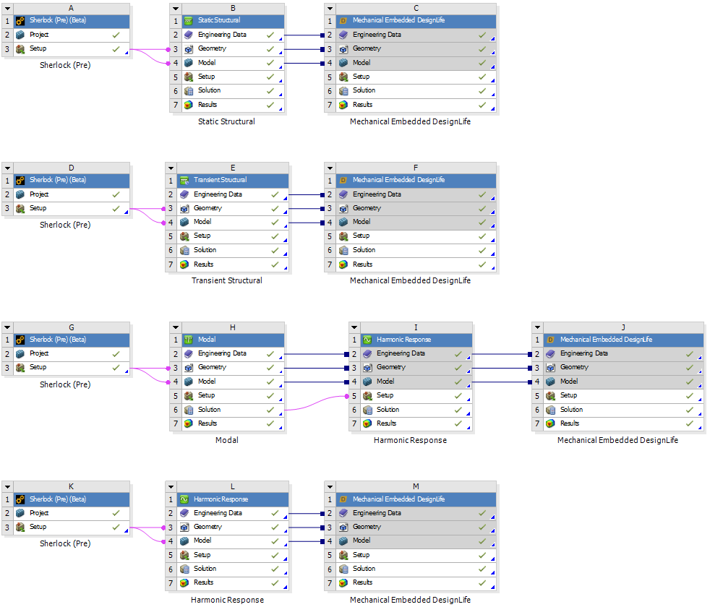This screenshot has height=607, width=710.
Task: Click the Setup icon in system I
Action: 367,395
